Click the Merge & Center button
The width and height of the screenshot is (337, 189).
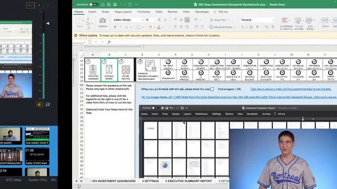[x=222, y=27]
